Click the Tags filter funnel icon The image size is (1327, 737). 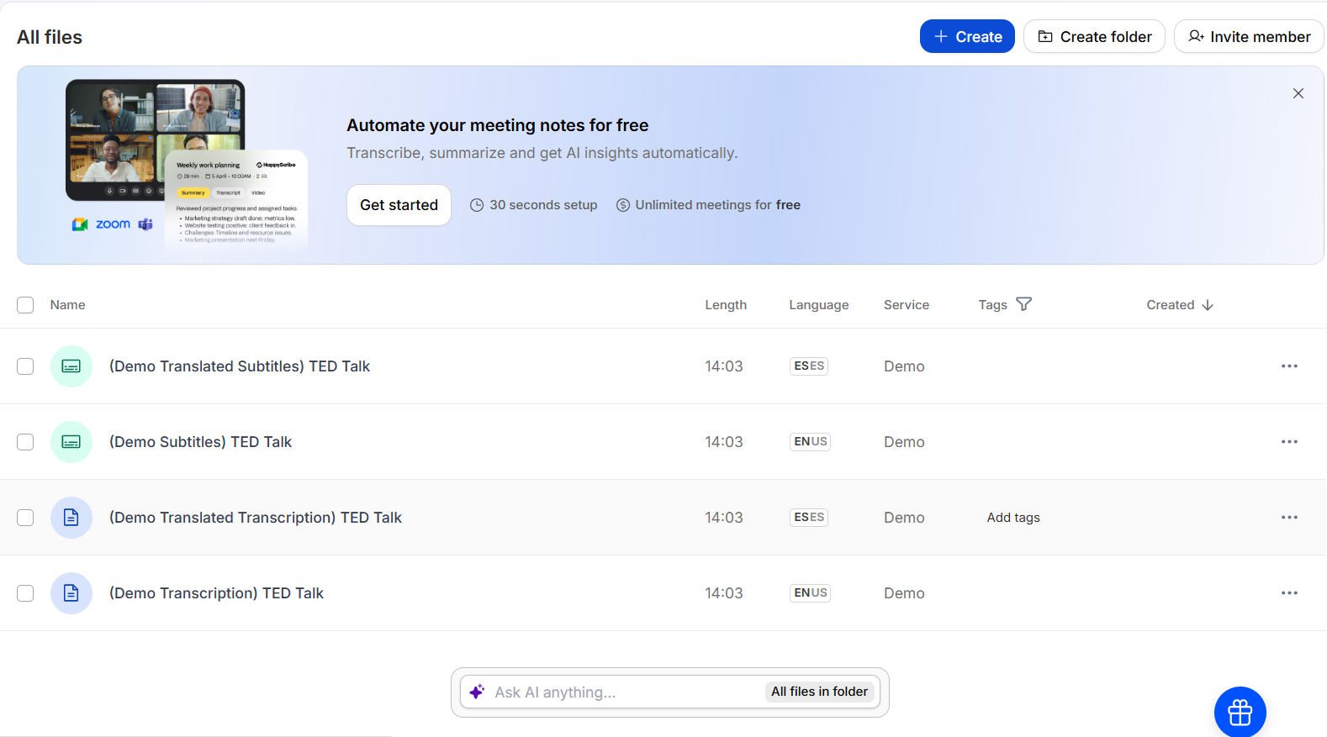pos(1023,304)
